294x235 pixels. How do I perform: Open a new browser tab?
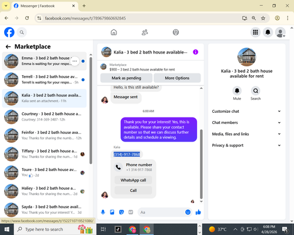84,6
